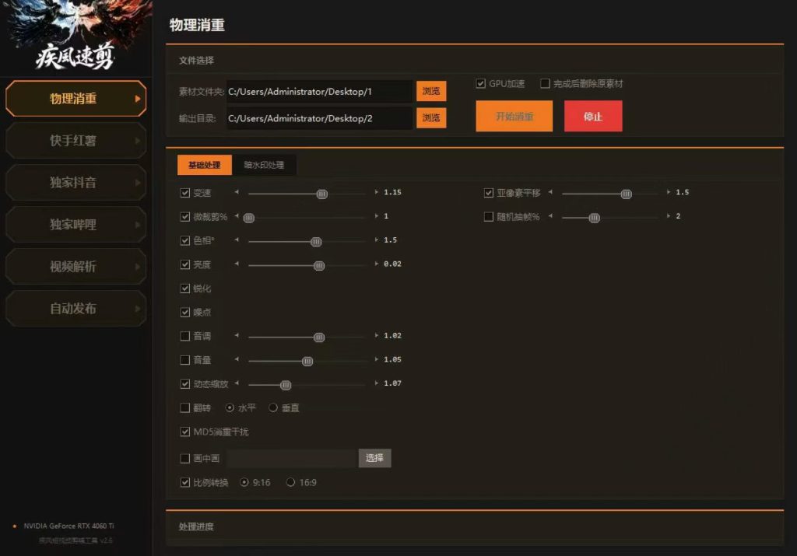The width and height of the screenshot is (797, 556).
Task: Toggle the 比例转换 checkbox
Action: coord(185,482)
